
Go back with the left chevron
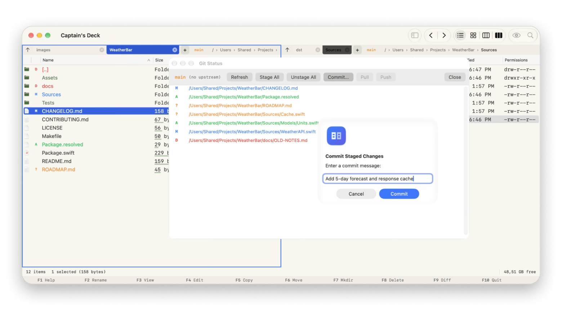[x=431, y=35]
